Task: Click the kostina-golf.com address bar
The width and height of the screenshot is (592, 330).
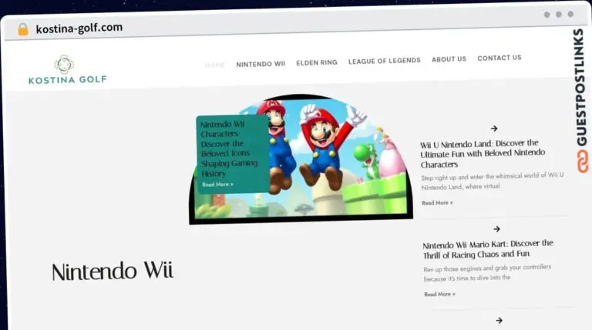Action: pyautogui.click(x=79, y=28)
